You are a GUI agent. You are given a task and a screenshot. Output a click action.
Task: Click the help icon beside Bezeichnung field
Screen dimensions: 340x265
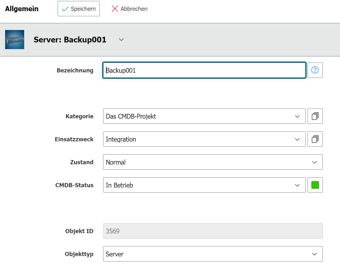315,70
